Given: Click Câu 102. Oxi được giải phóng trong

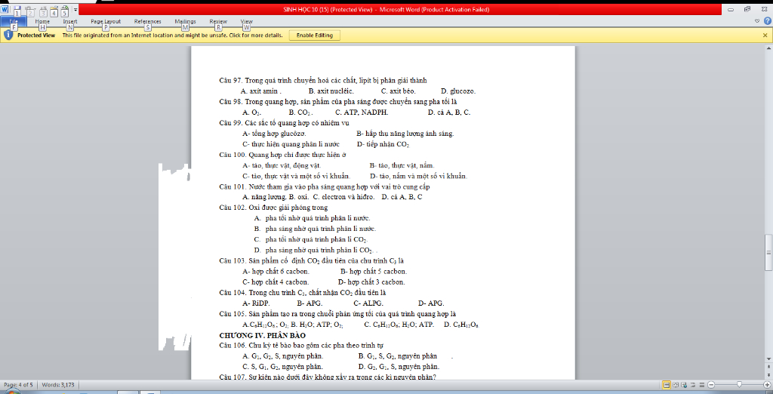Looking at the screenshot, I should coord(273,208).
